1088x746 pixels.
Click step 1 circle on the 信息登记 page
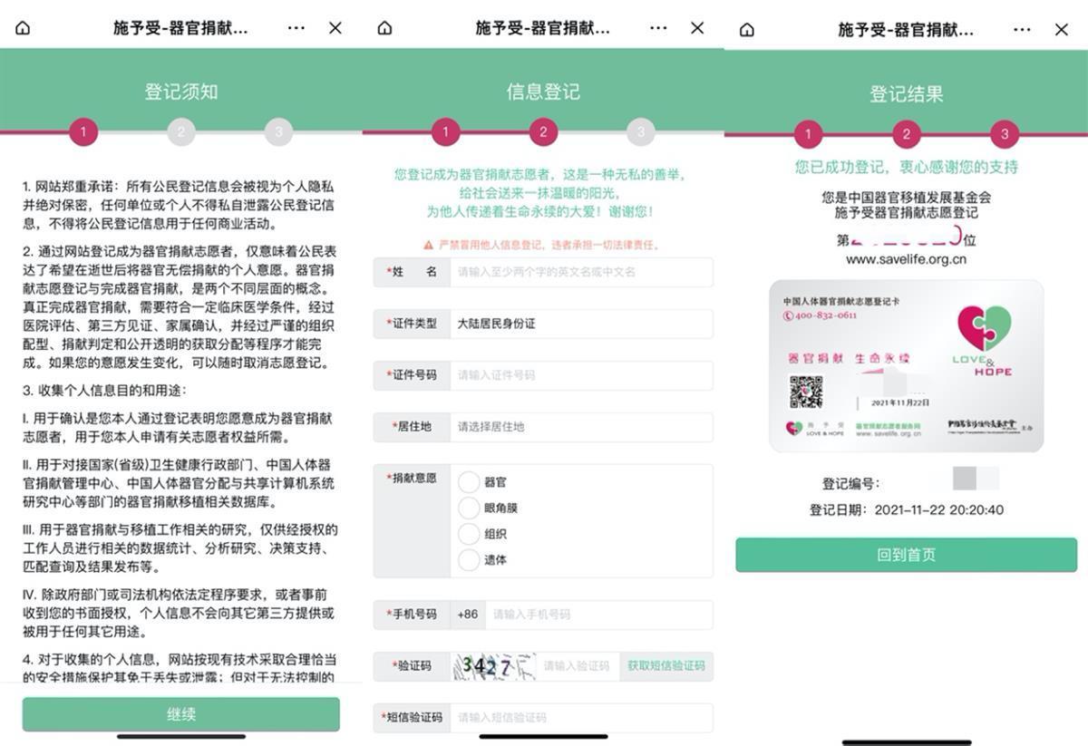(445, 132)
